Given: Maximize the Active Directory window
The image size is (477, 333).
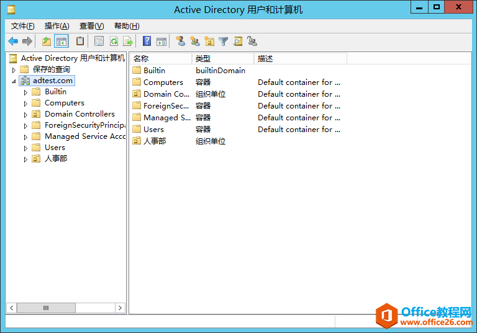Looking at the screenshot, I should 436,7.
